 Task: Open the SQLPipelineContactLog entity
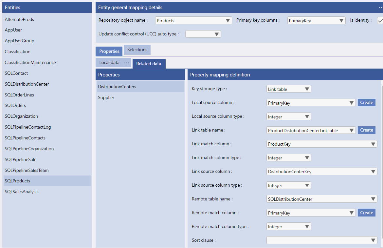[x=47, y=127]
